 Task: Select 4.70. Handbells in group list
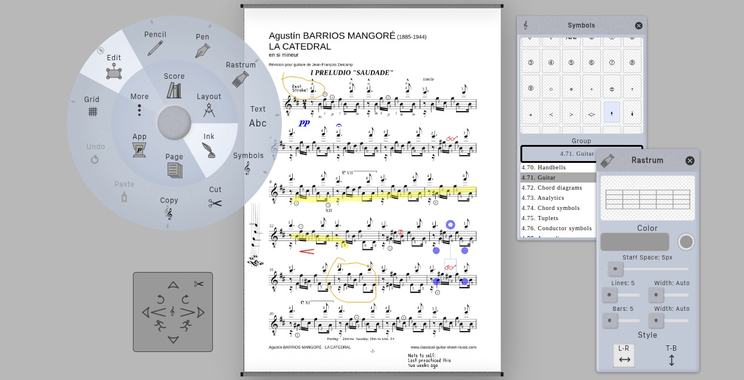point(558,168)
